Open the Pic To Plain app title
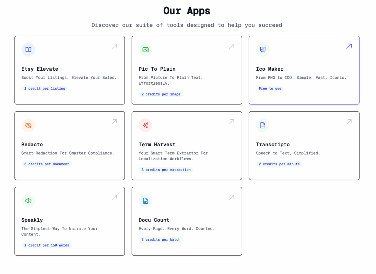The image size is (376, 274). click(x=157, y=69)
